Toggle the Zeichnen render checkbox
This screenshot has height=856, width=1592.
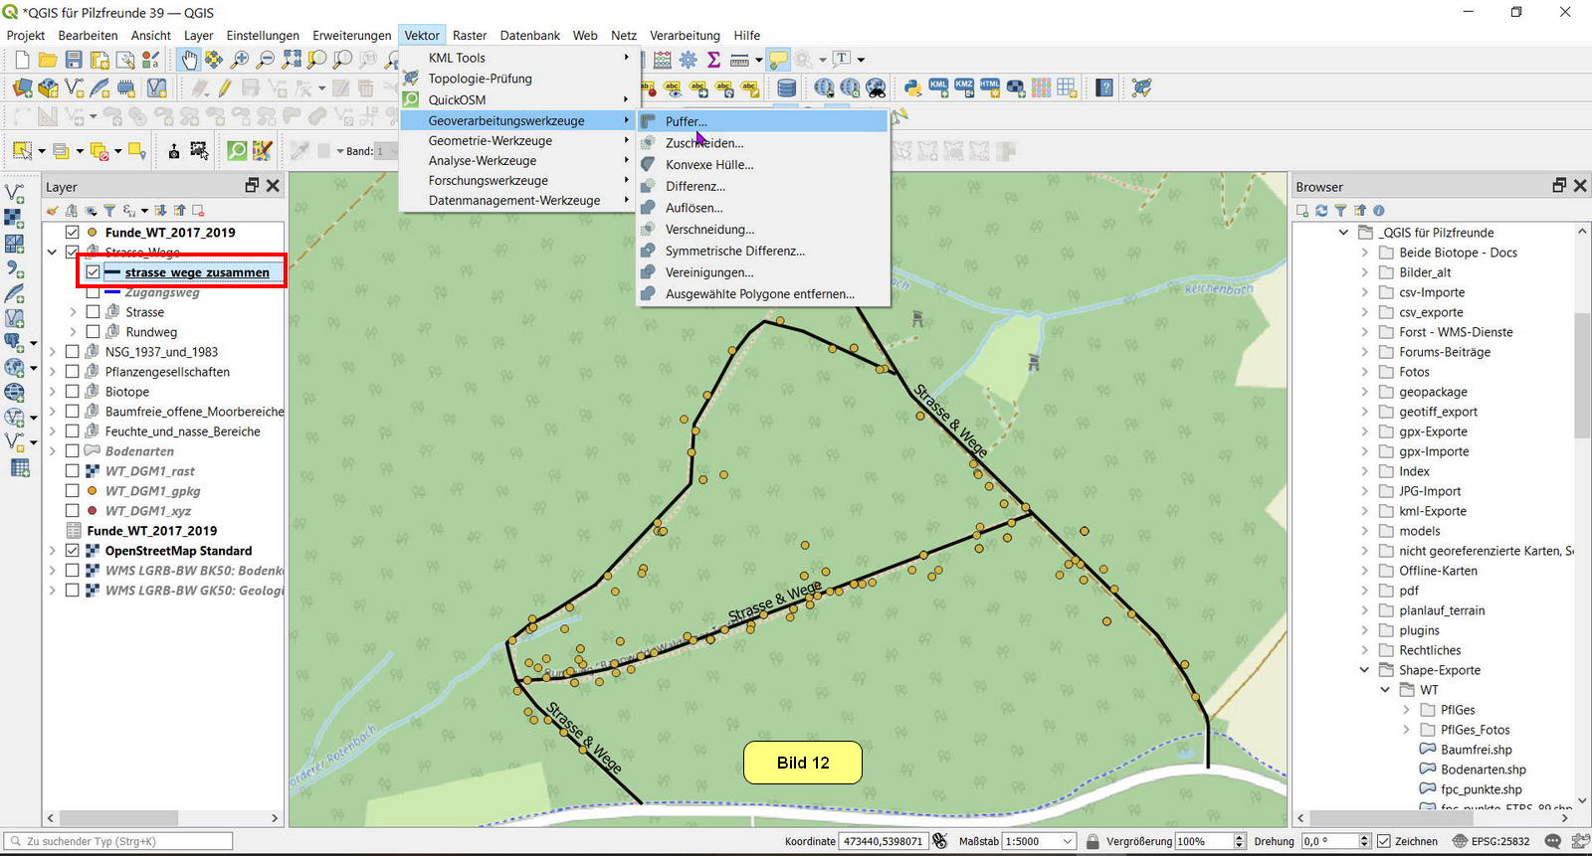(x=1383, y=841)
